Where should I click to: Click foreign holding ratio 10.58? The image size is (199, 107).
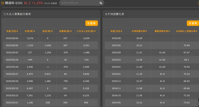pyautogui.click(x=139, y=60)
